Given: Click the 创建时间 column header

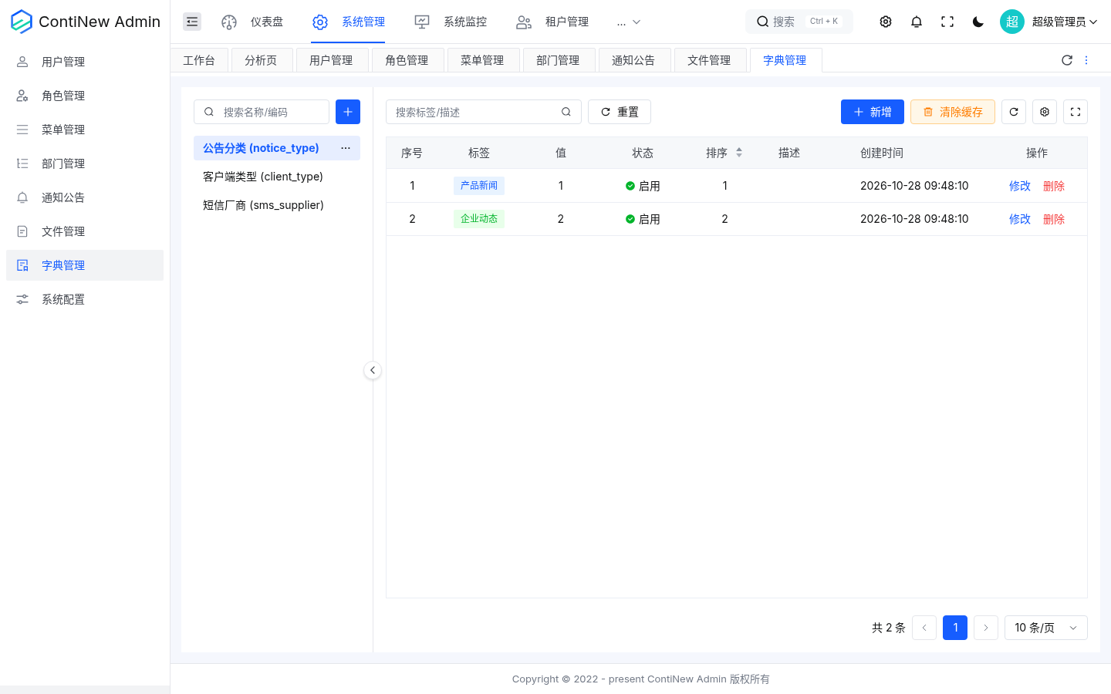Looking at the screenshot, I should 882,153.
